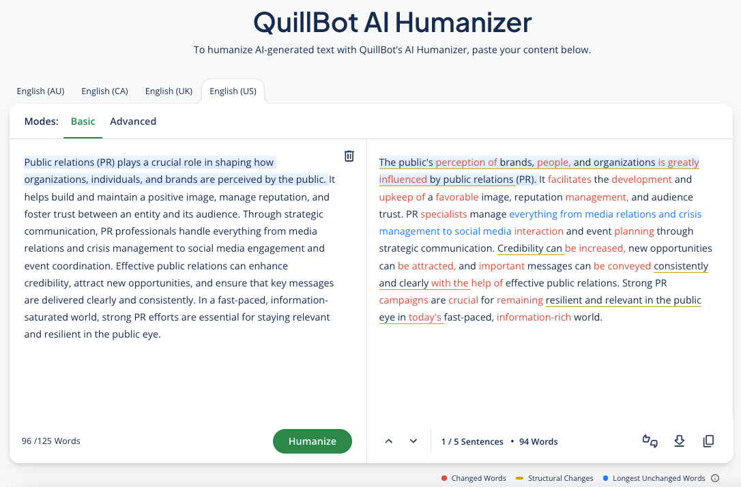Click the green Humanize button
This screenshot has height=487, width=741.
(313, 441)
